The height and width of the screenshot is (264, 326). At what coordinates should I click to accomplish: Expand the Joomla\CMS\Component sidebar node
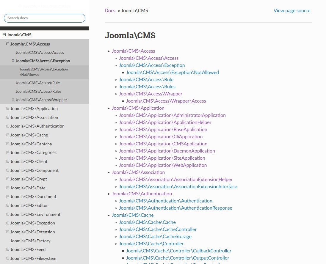[8, 170]
